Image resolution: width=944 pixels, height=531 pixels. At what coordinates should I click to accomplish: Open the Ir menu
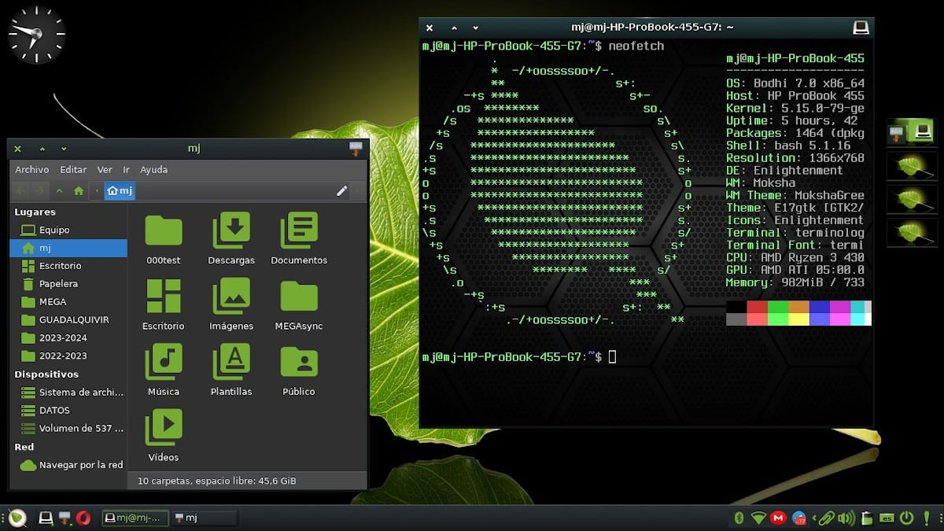click(x=126, y=169)
